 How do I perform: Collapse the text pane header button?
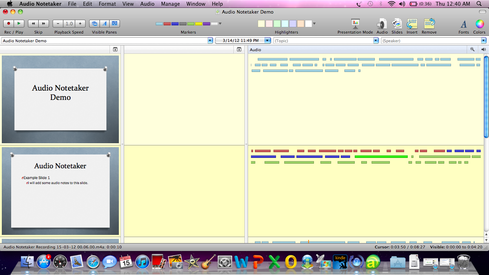click(239, 50)
